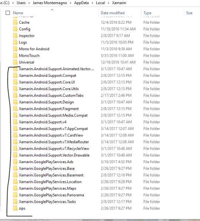Image resolution: width=200 pixels, height=221 pixels.
Task: Click the zips folder icon
Action: pyautogui.click(x=15, y=208)
